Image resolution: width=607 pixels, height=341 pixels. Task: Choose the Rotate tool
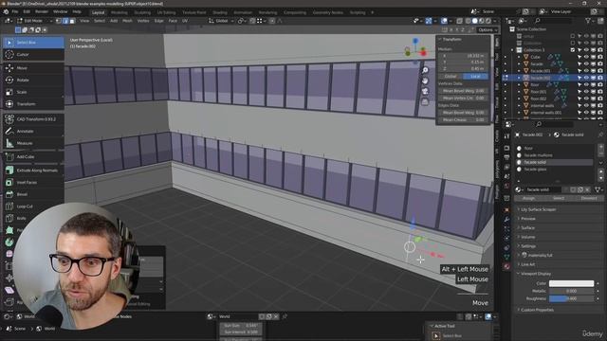tap(33, 80)
